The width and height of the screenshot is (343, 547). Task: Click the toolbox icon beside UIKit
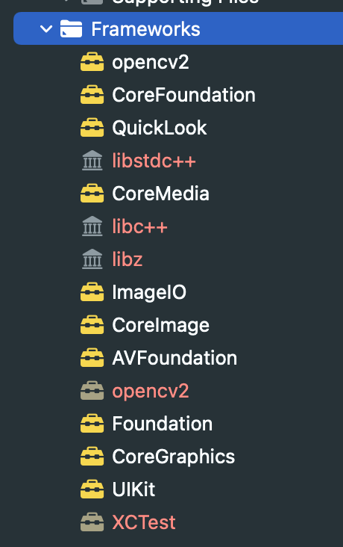pyautogui.click(x=92, y=489)
